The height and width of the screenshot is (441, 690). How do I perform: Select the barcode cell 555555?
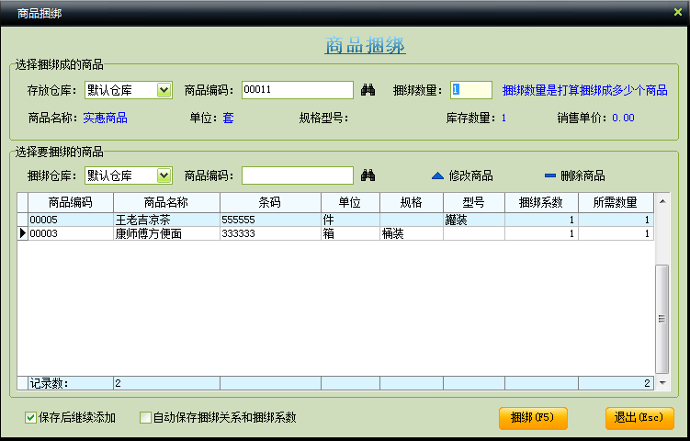270,220
